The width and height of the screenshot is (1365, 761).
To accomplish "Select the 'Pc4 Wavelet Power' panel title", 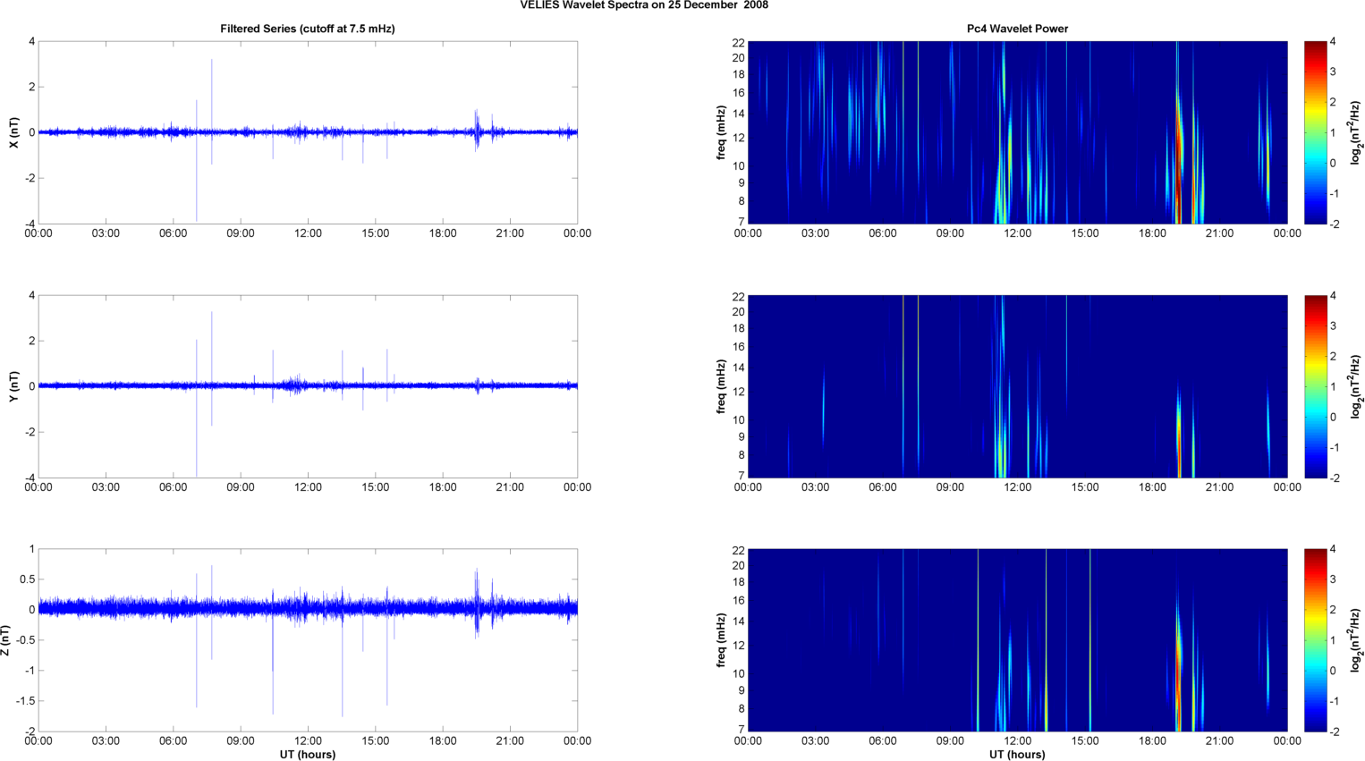I will (1017, 29).
